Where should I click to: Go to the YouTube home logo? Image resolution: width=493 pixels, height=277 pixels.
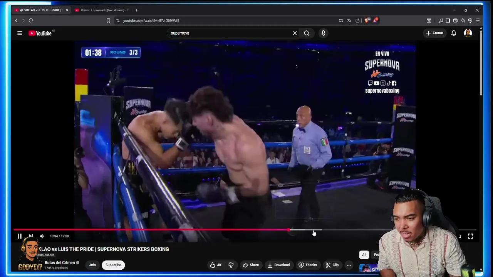coord(40,33)
